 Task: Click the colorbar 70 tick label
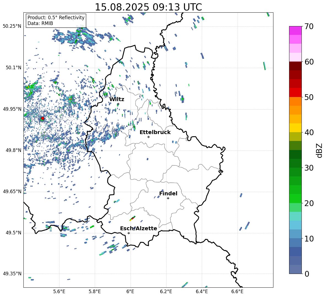click(309, 27)
